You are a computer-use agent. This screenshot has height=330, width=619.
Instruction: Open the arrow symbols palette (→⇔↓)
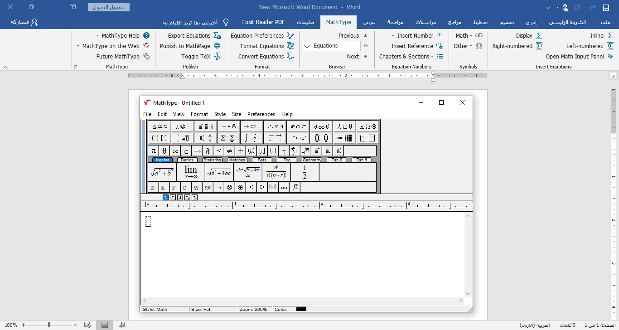(252, 126)
